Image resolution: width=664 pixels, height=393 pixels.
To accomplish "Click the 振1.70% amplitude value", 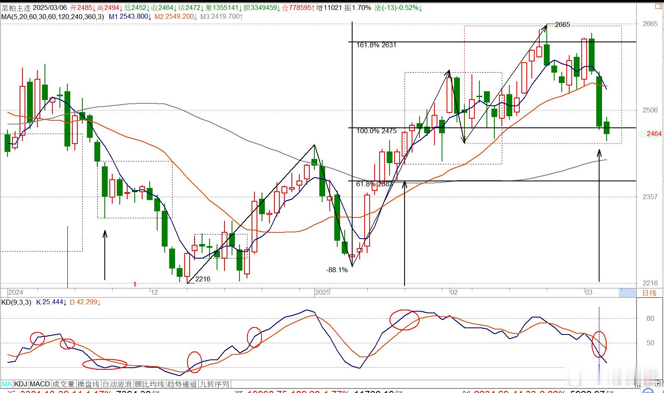I will (x=358, y=7).
